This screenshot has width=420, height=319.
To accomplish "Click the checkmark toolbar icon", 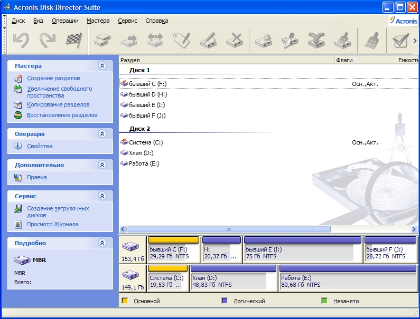I will pyautogui.click(x=400, y=41).
